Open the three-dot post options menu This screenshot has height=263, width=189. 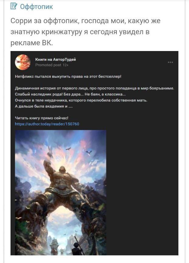click(170, 62)
